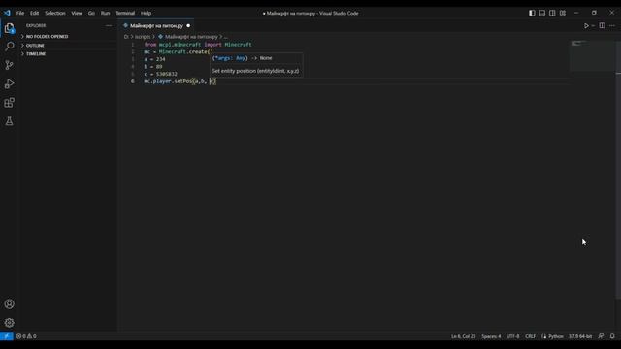This screenshot has height=349, width=621.
Task: Click the Minecraft.create() code line
Action: 179,51
